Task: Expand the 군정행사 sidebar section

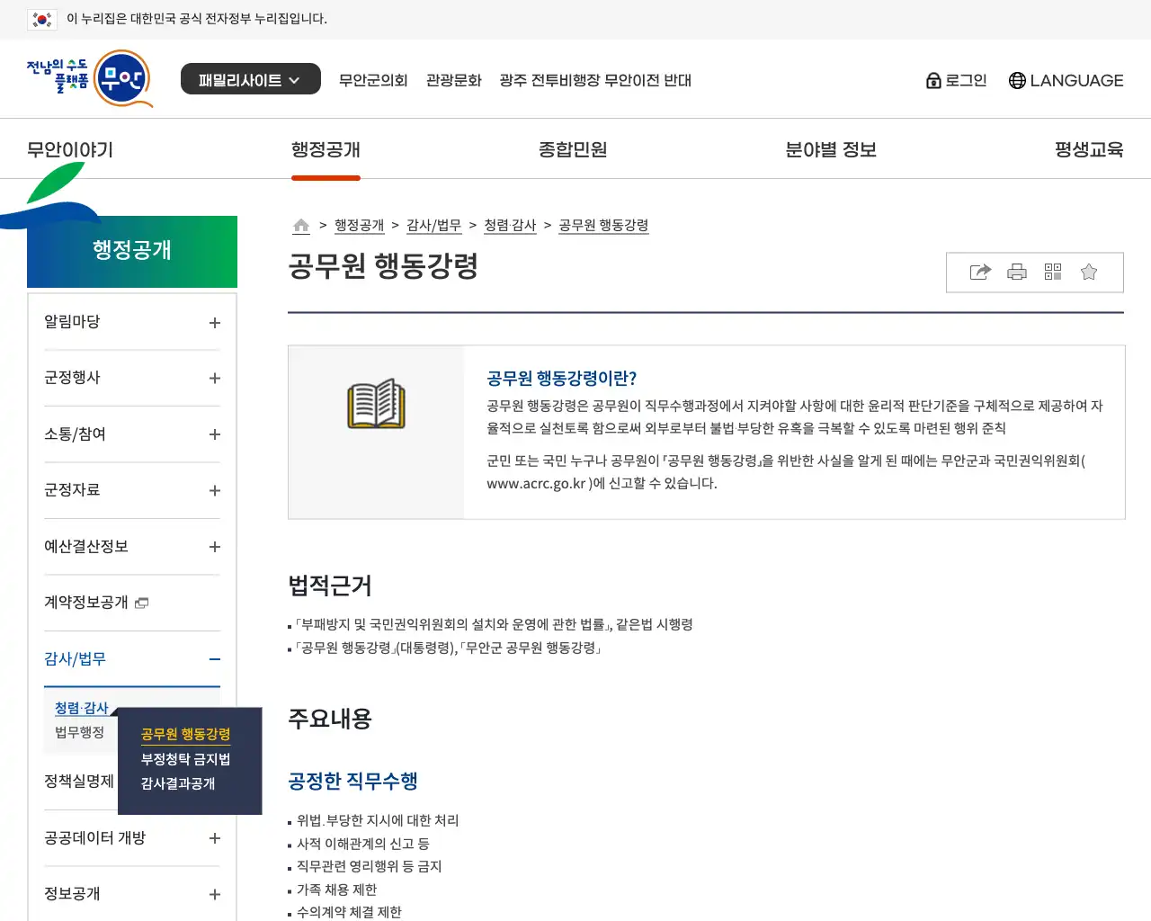Action: pos(214,379)
